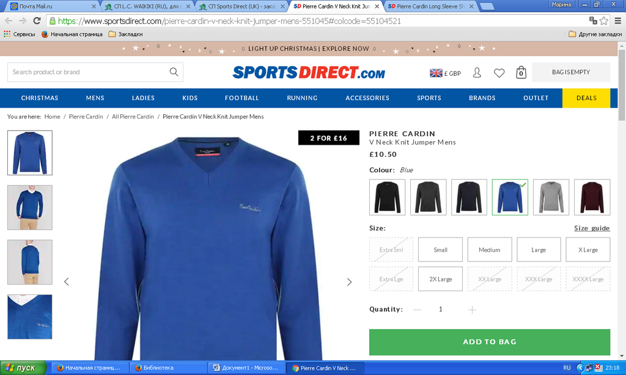Show the next product image
The height and width of the screenshot is (375, 626).
point(349,282)
